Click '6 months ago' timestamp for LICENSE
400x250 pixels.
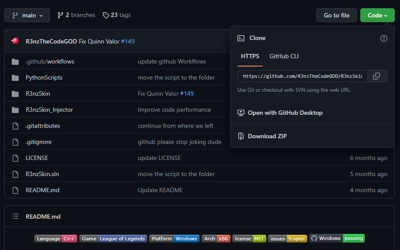coord(369,158)
